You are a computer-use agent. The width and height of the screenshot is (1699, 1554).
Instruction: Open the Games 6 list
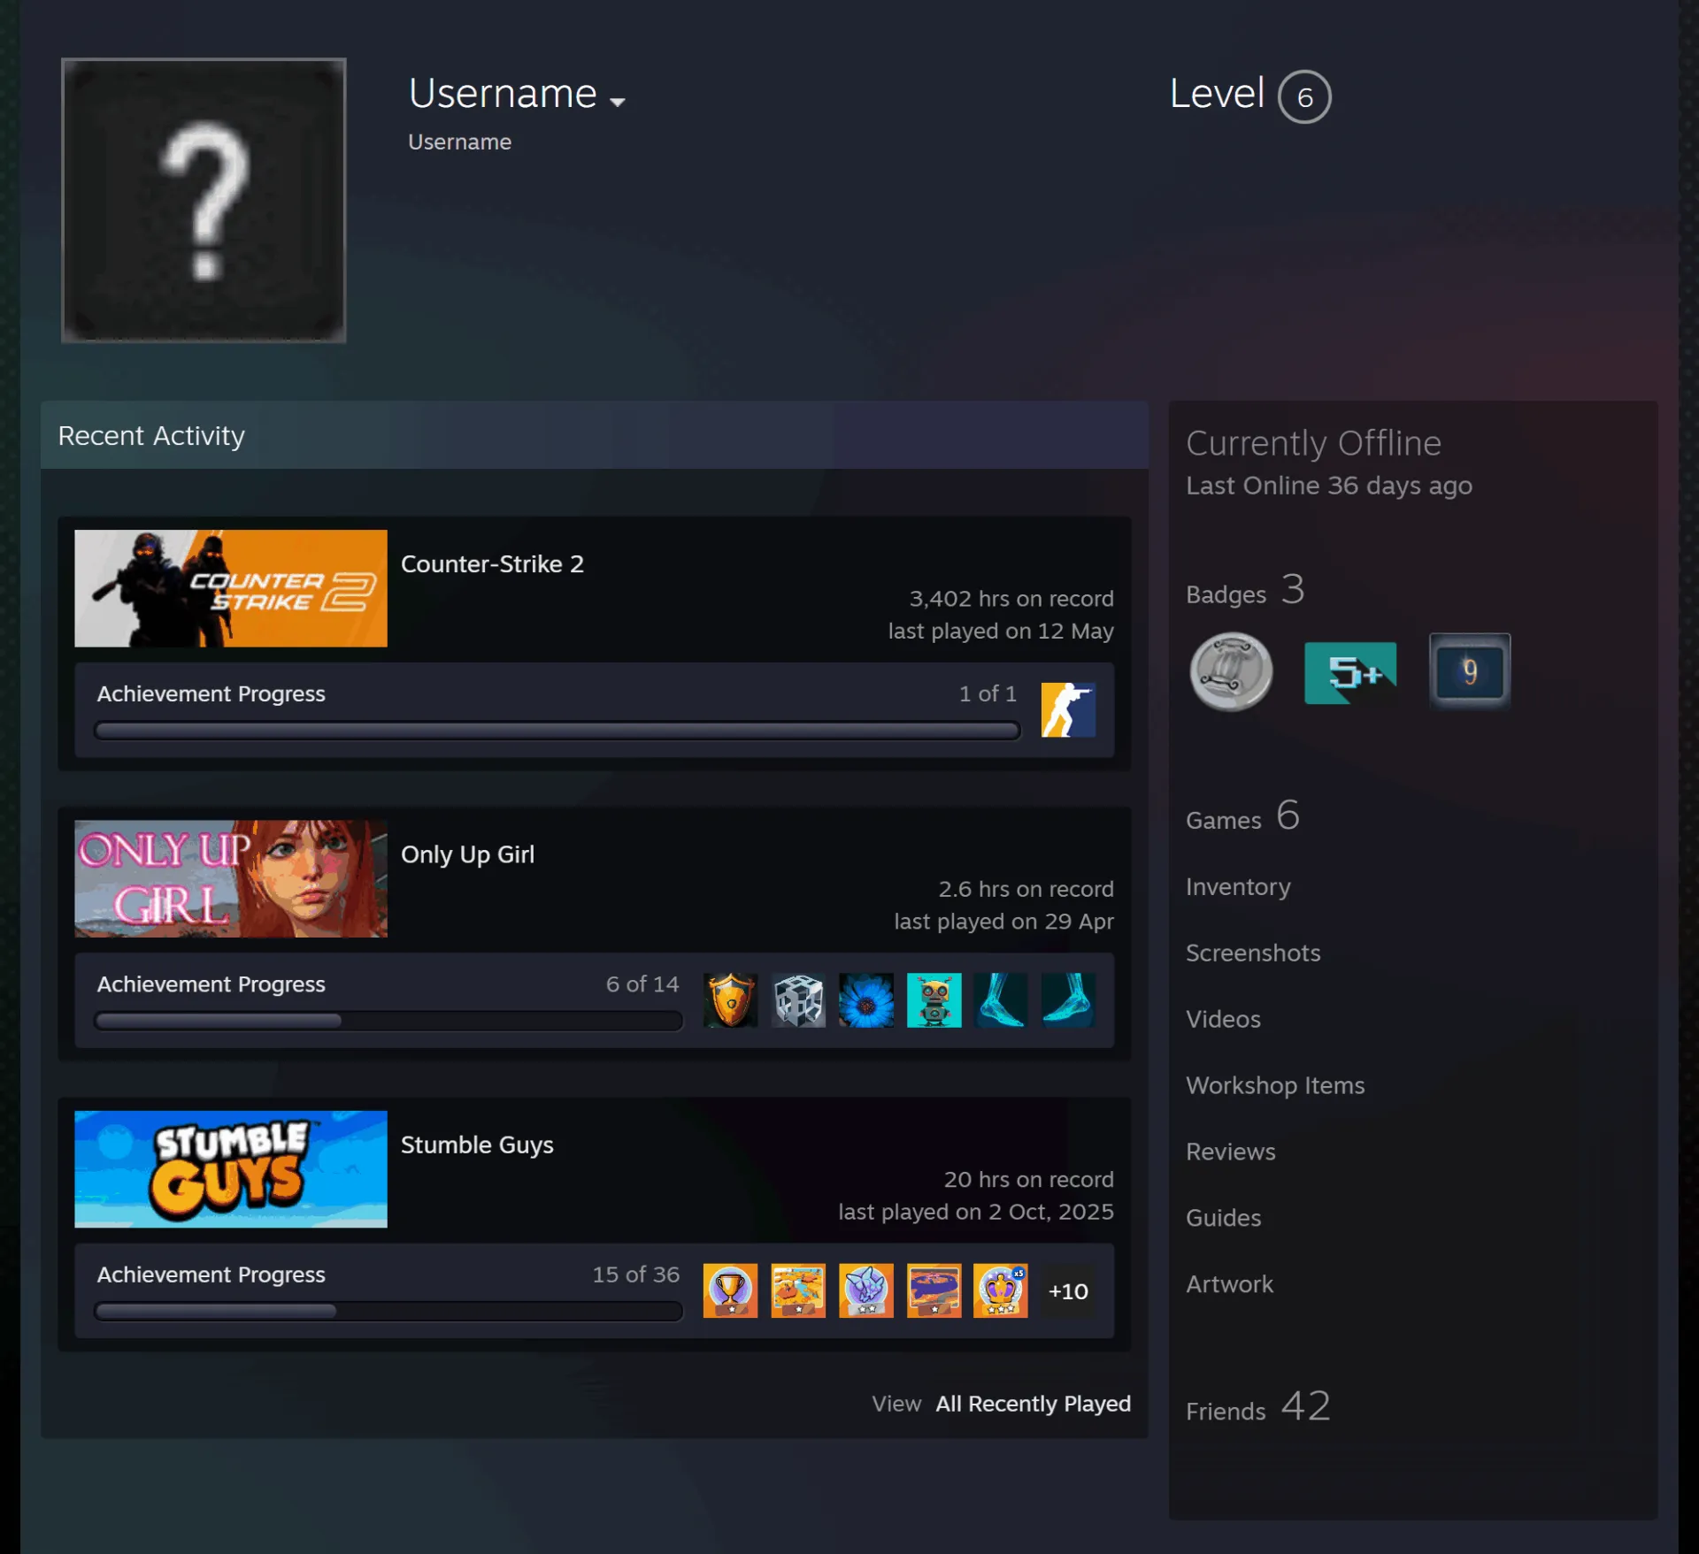point(1242,815)
